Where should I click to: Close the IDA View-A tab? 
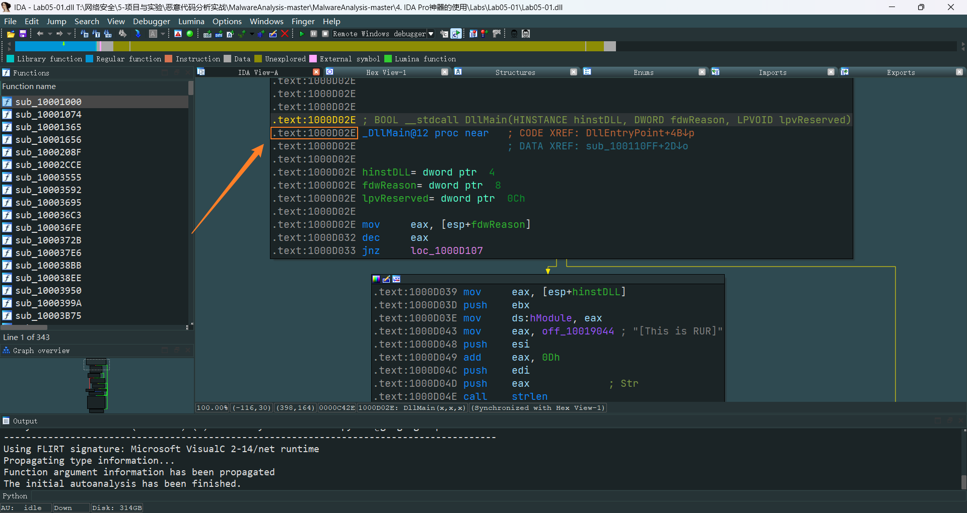point(316,72)
